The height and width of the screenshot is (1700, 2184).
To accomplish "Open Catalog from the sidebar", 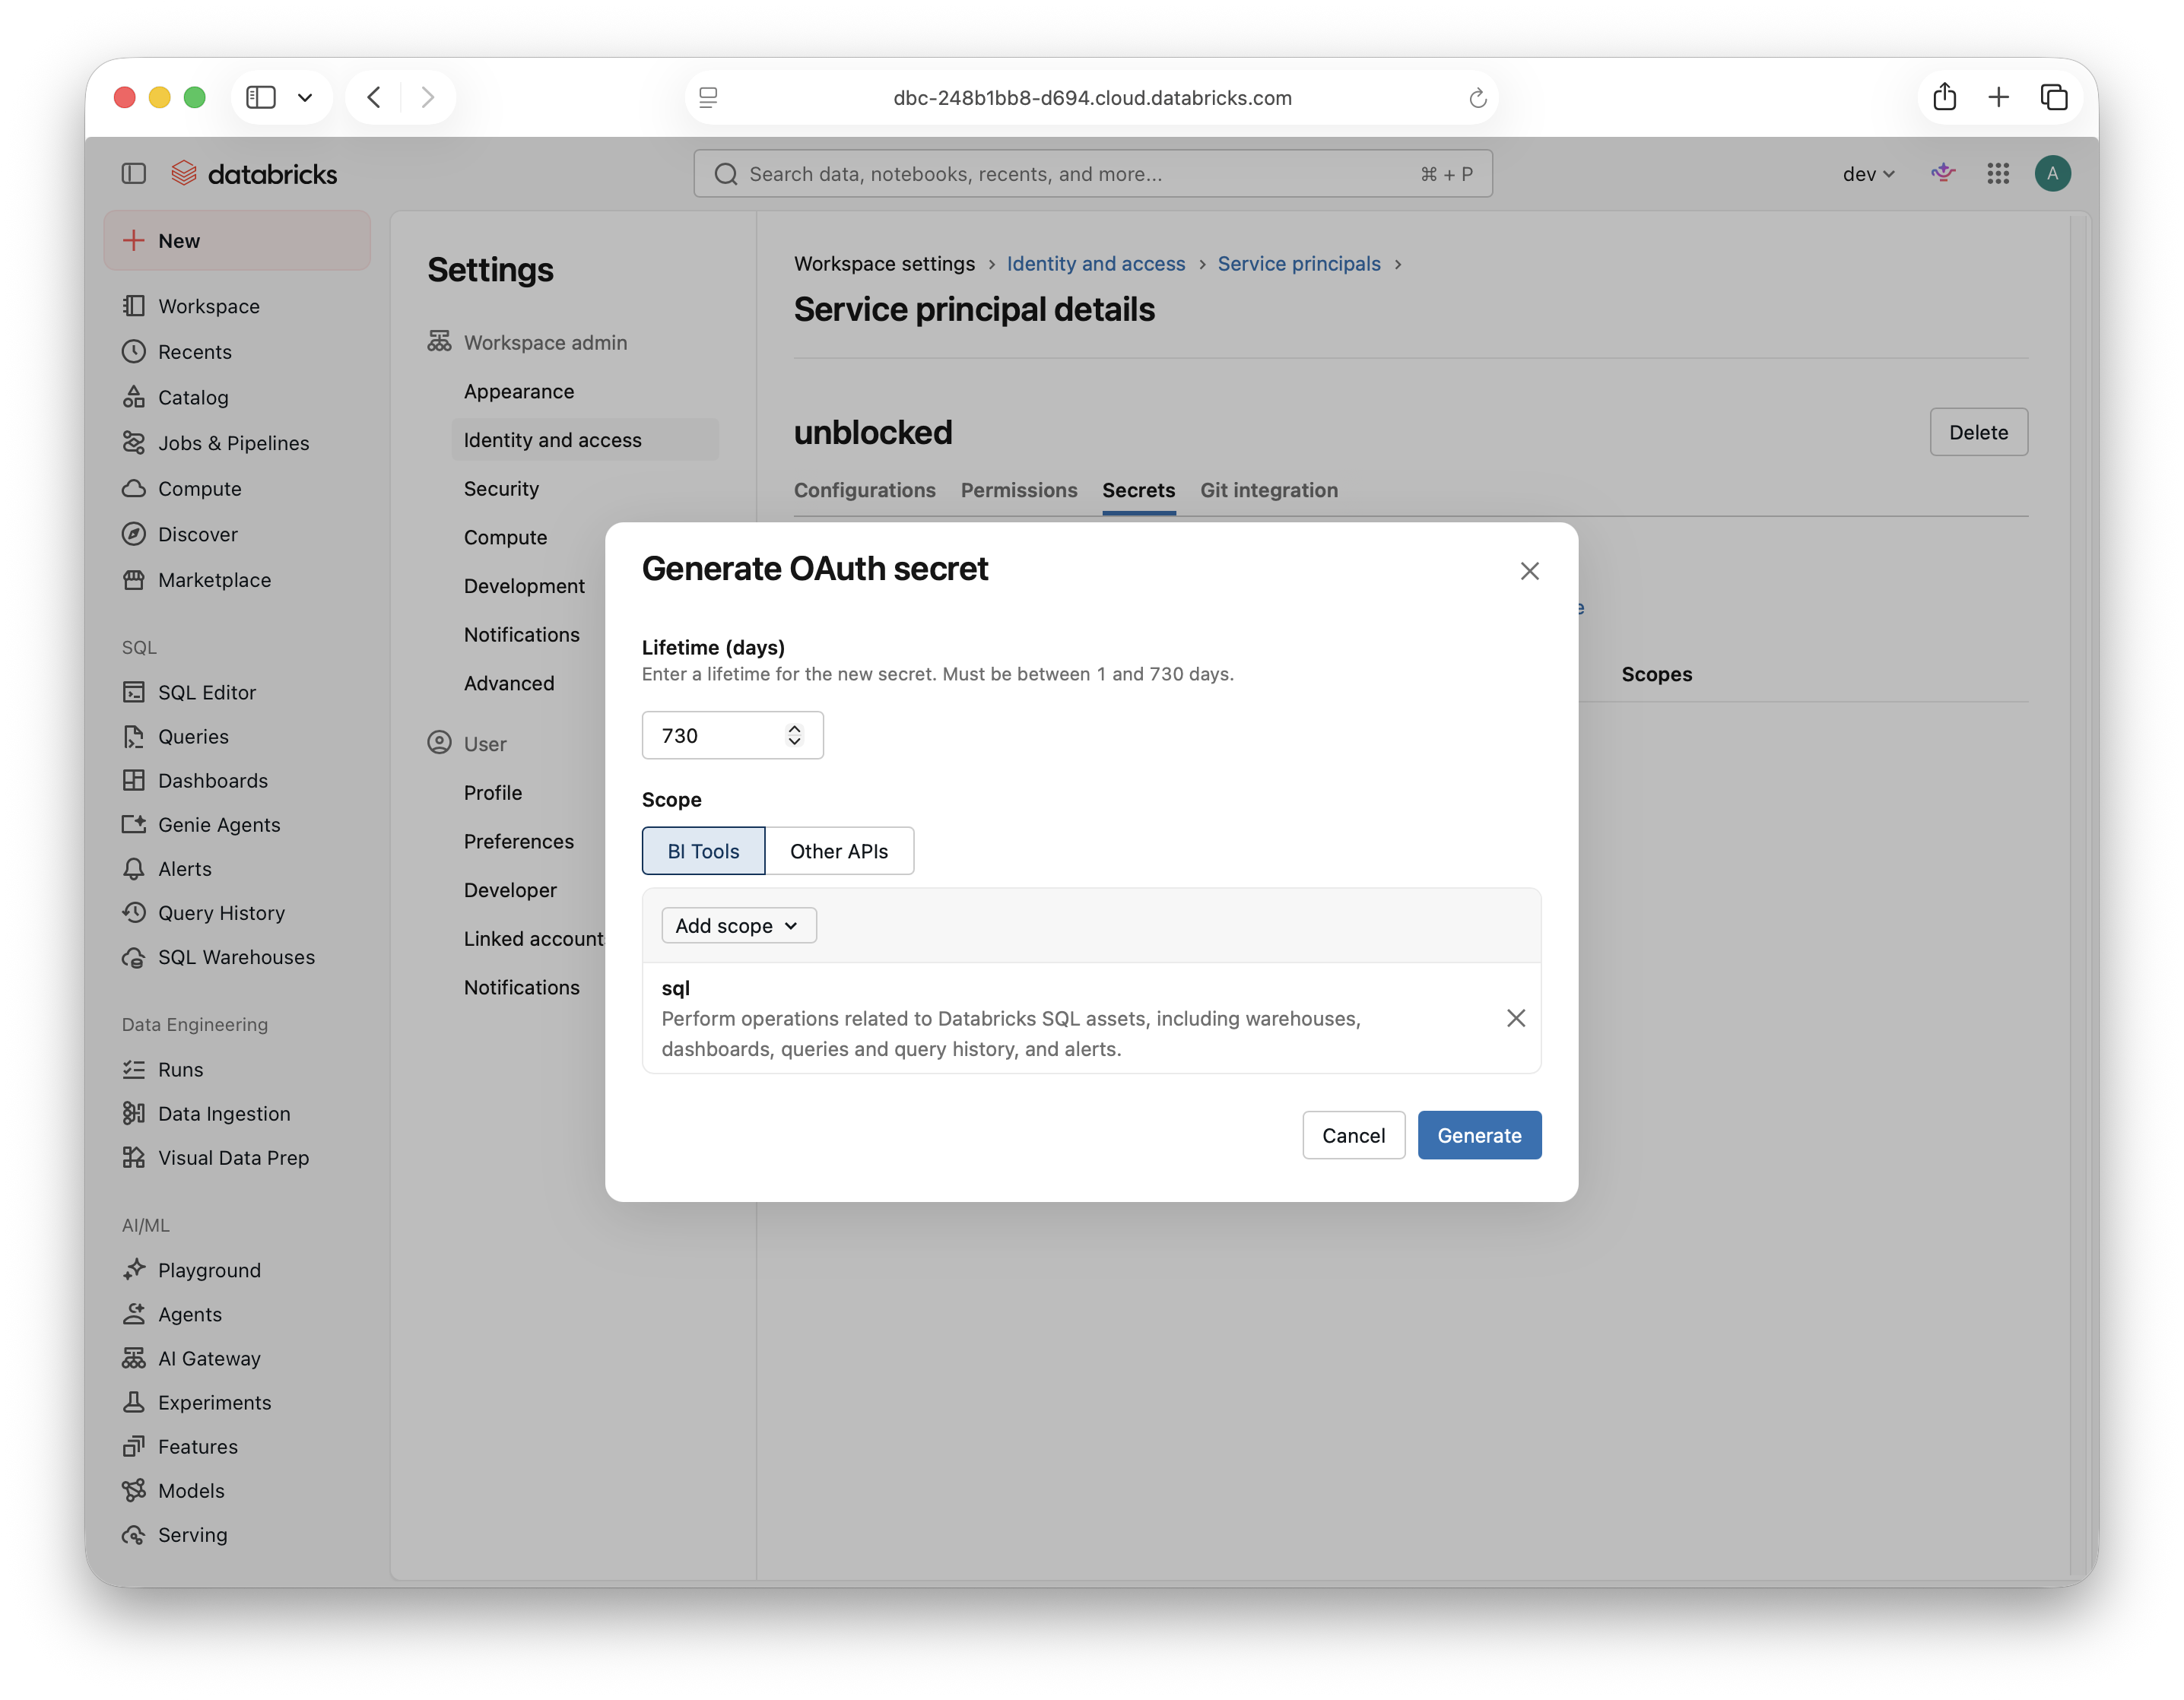I will 193,397.
